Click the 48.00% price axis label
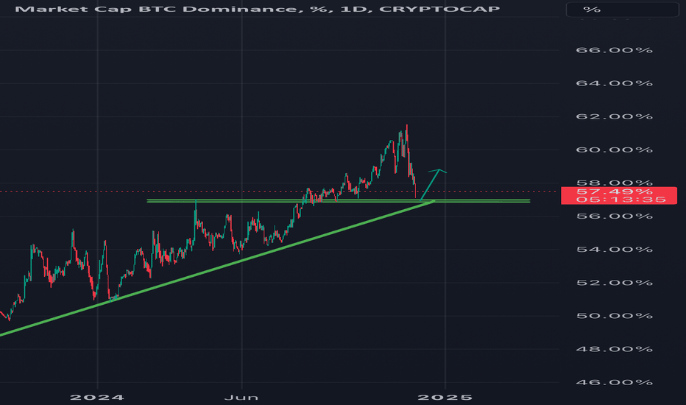 coord(614,349)
